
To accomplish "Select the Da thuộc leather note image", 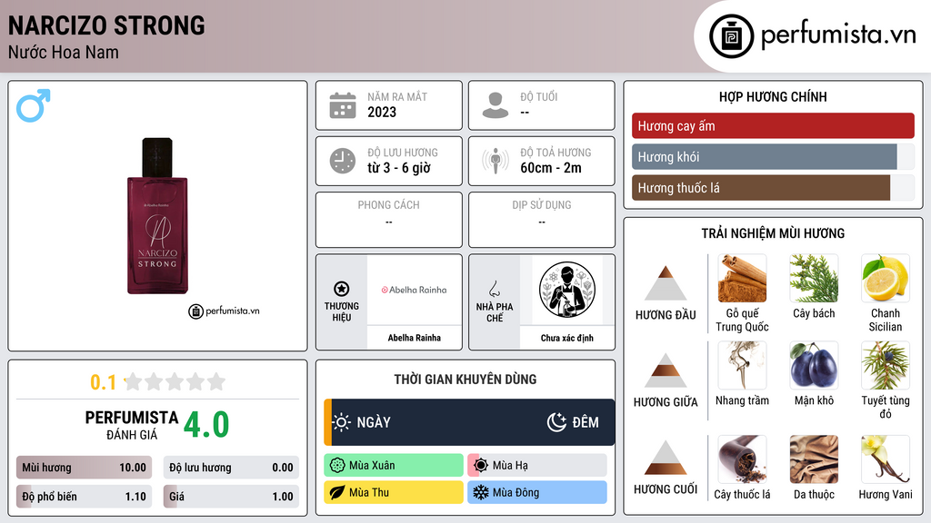I will (x=814, y=459).
